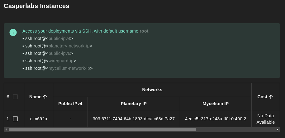Click the Public IPv4 column header
This screenshot has width=285, height=138.
[70, 104]
